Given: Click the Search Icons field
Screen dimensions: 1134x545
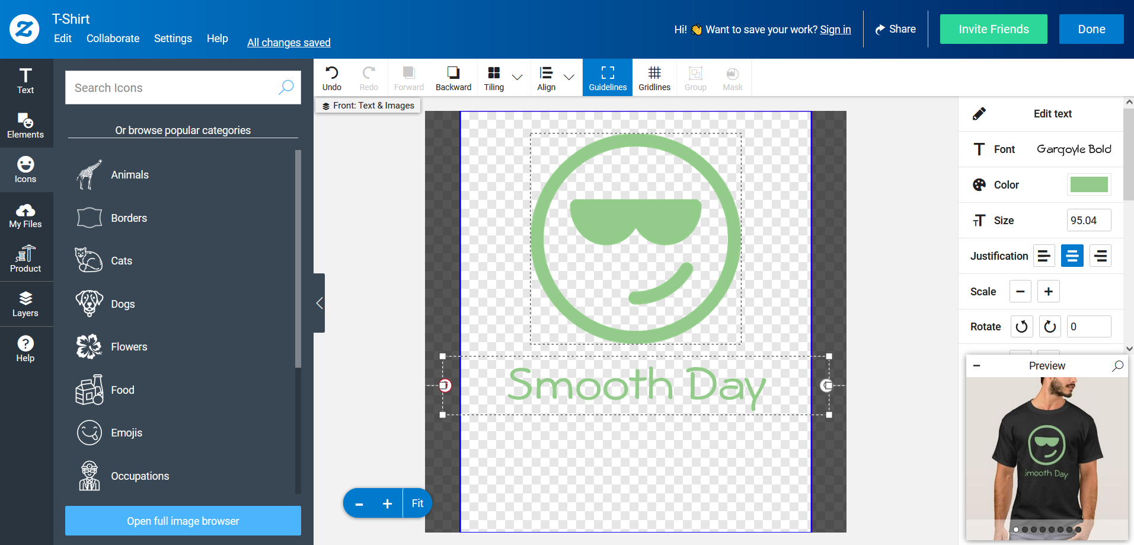Looking at the screenshot, I should tap(172, 88).
